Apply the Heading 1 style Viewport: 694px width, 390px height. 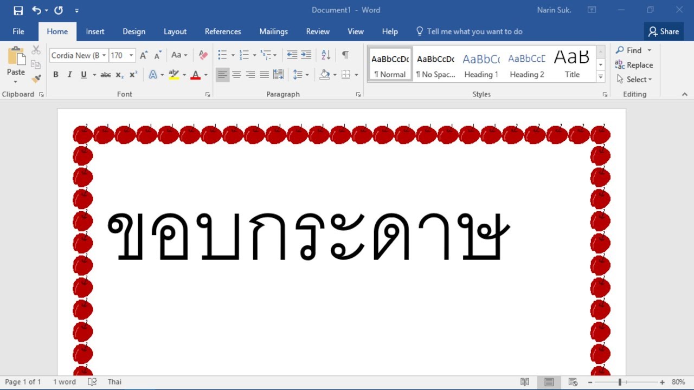pyautogui.click(x=481, y=64)
